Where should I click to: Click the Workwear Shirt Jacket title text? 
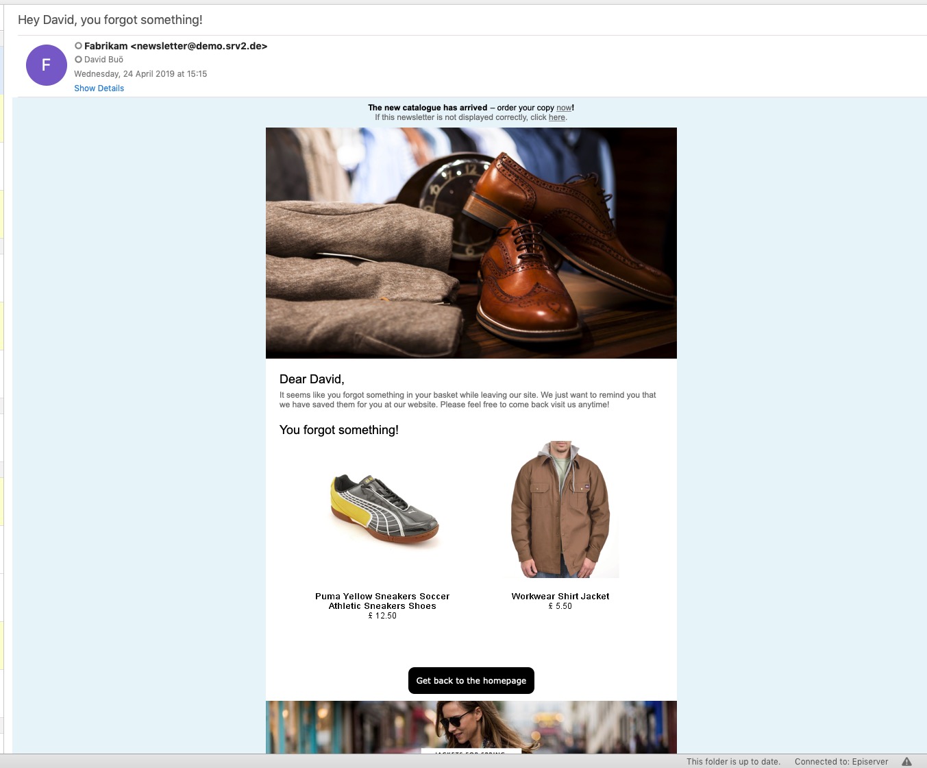tap(560, 596)
